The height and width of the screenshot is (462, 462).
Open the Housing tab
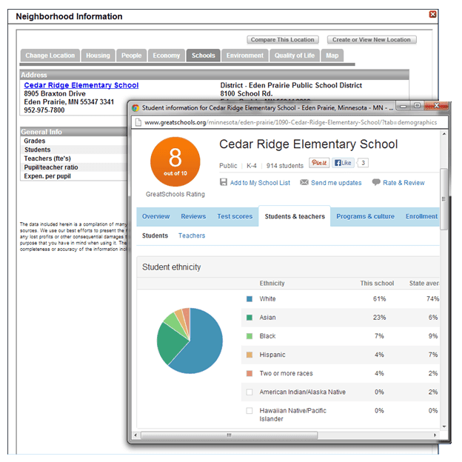(98, 56)
